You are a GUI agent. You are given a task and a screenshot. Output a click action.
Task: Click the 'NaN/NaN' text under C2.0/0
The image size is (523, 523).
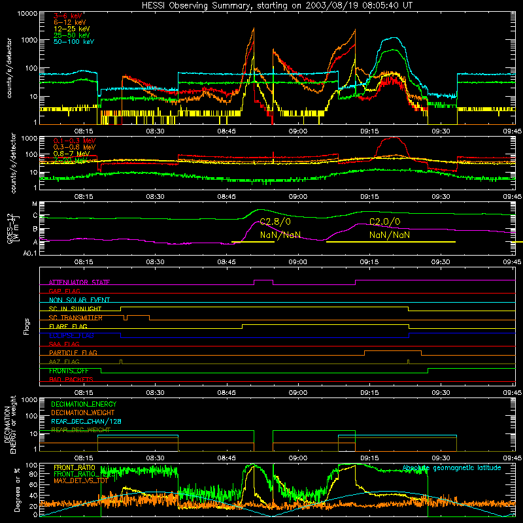(x=389, y=235)
